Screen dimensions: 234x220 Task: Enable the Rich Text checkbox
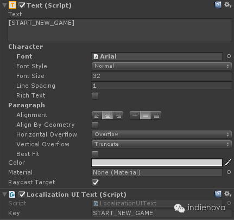(95, 96)
